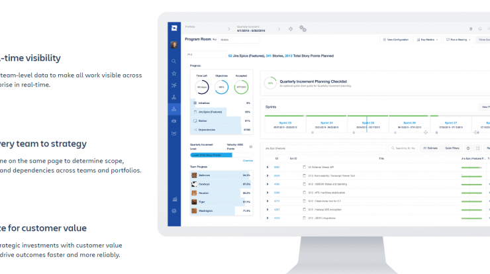This screenshot has height=274, width=490.
Task: Click the checklist 20% progress ring
Action: (270, 83)
